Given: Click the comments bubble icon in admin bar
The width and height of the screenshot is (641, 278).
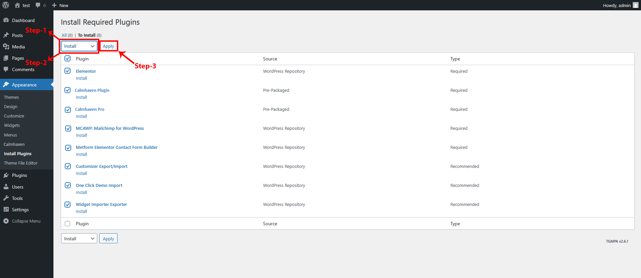Looking at the screenshot, I should pyautogui.click(x=38, y=5).
